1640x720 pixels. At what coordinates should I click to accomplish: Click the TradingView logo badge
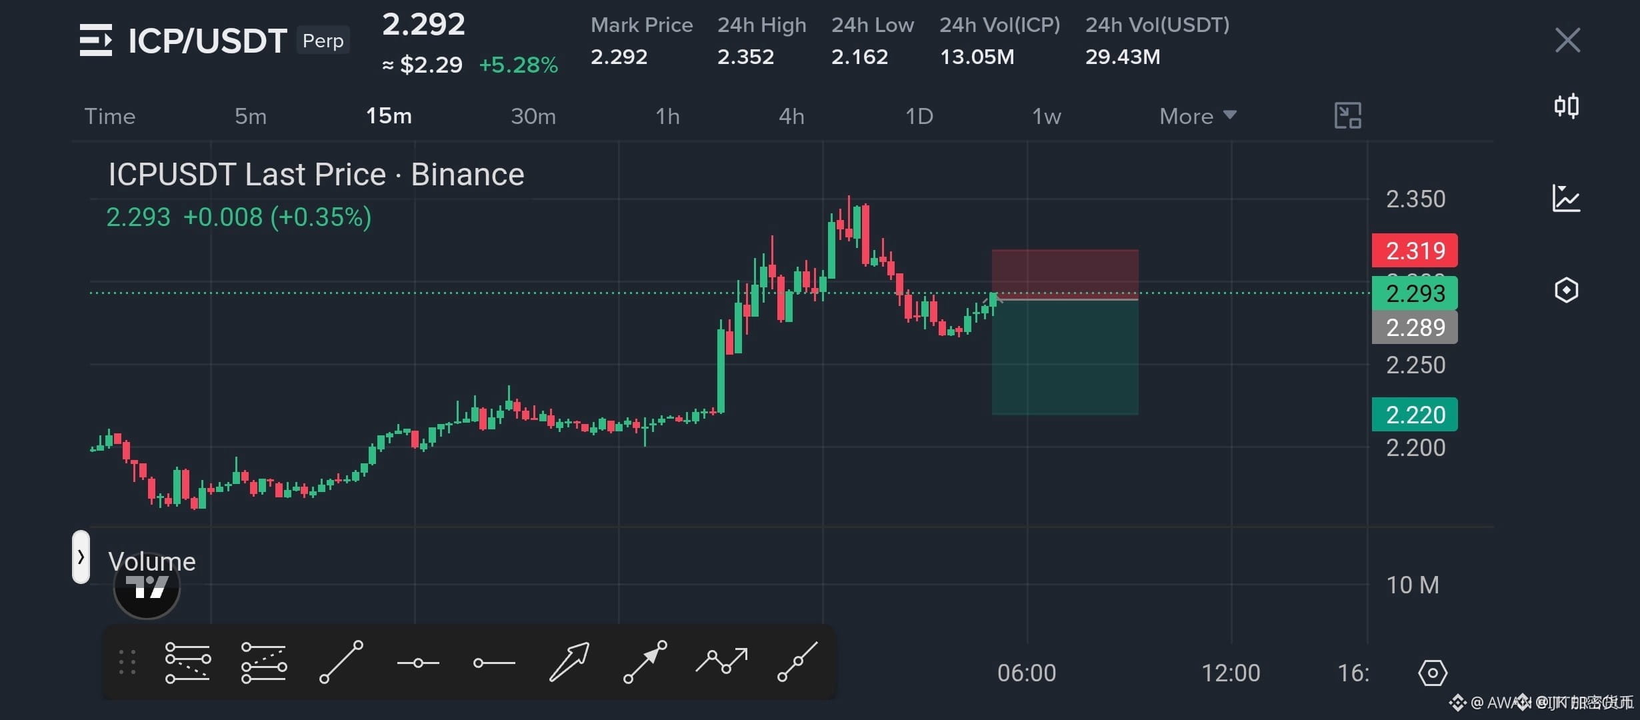(147, 587)
